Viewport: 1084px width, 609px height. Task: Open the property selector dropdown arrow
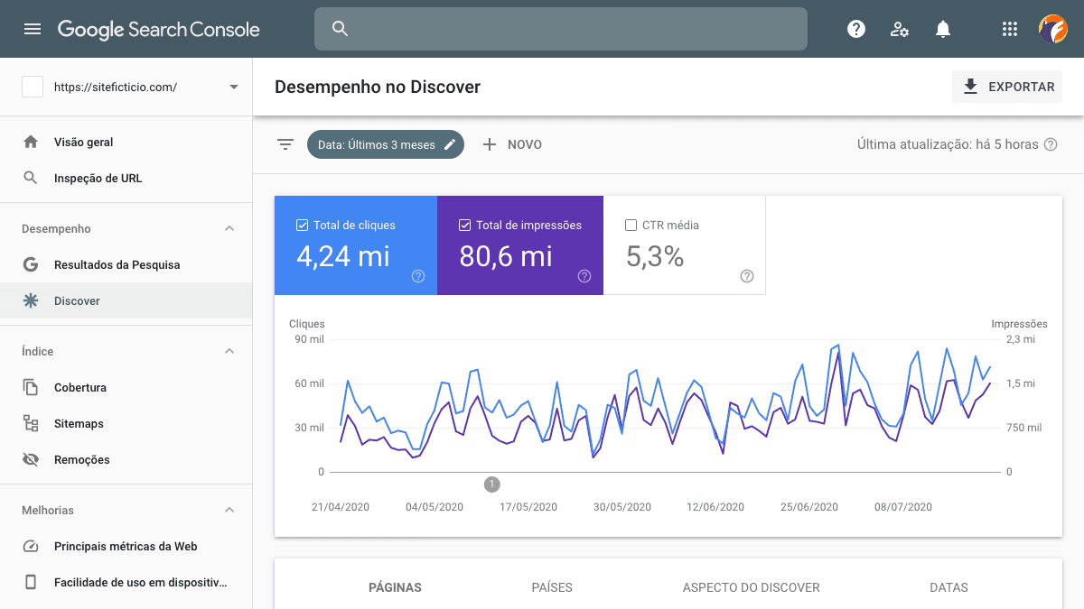(234, 88)
